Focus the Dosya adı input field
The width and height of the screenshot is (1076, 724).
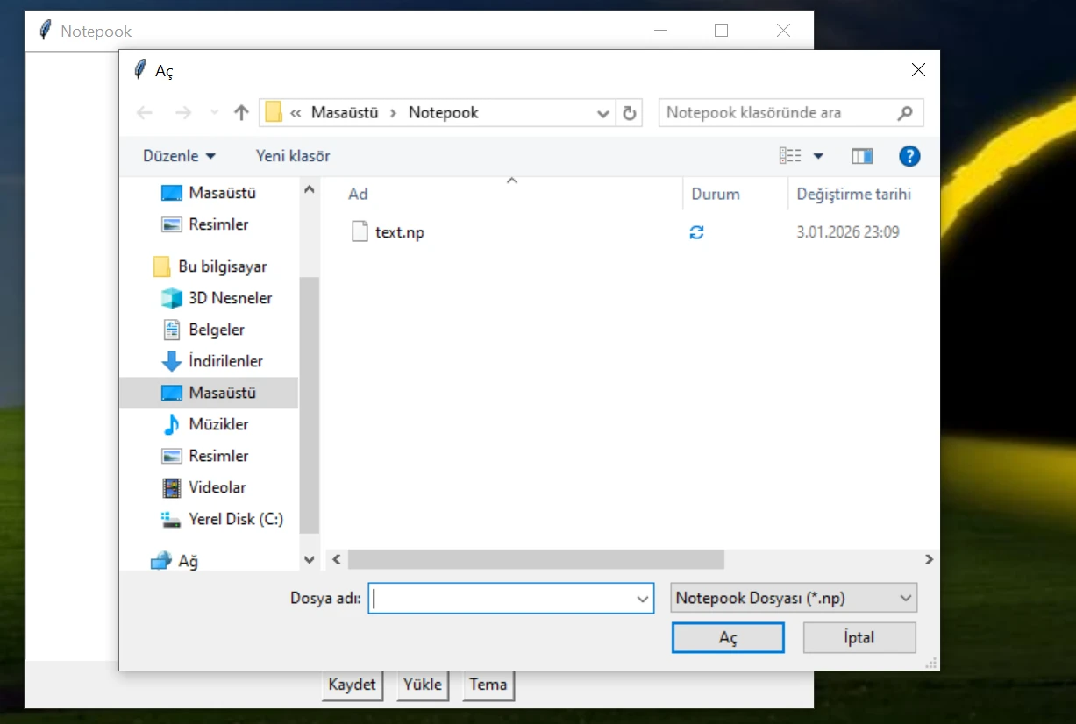(x=502, y=598)
